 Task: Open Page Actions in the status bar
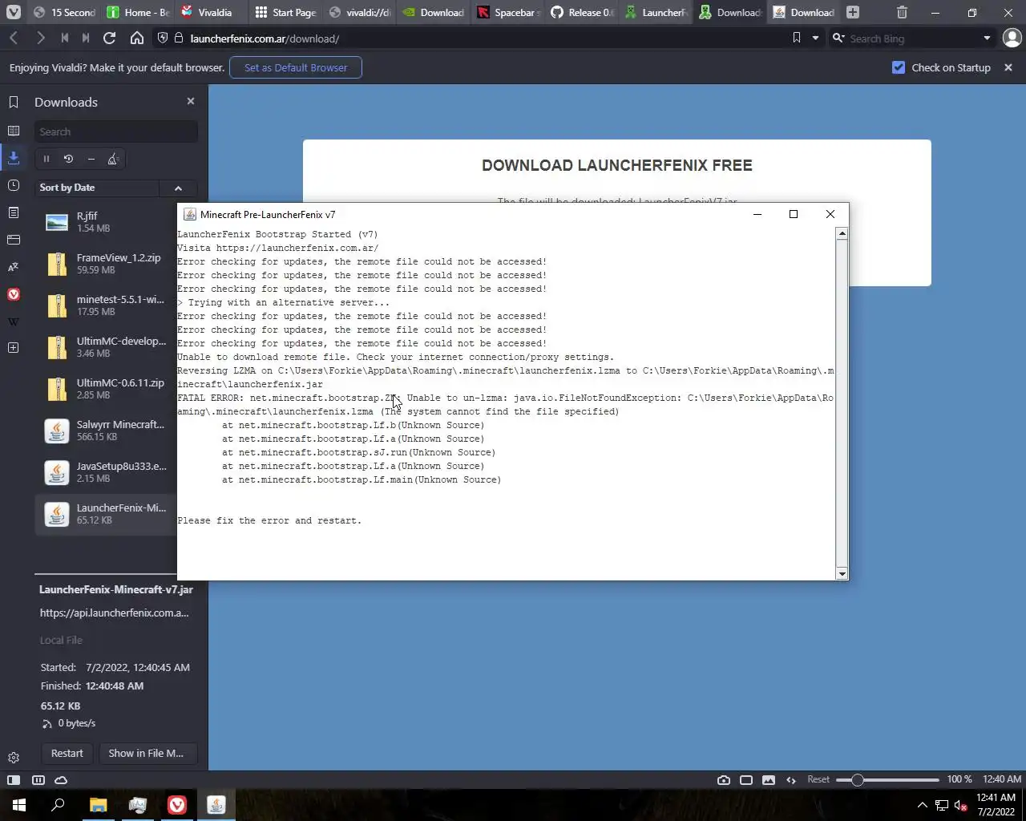coord(791,779)
